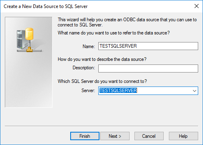Click the window title bar text
Viewport: 203px width, 145px height.
coord(46,6)
